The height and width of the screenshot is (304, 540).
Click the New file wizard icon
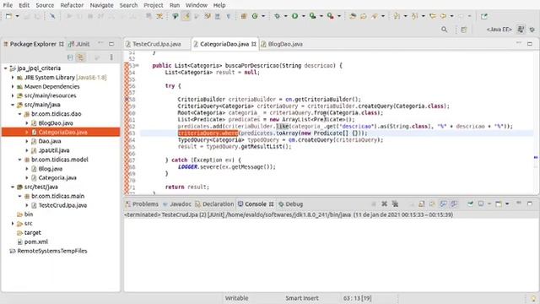9,16
